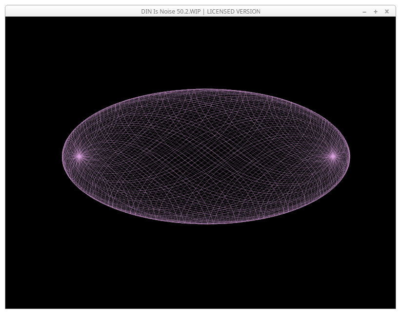Click the center of the purple ellipse mesh

[x=206, y=156]
